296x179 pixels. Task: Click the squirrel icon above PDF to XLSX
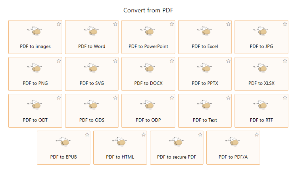click(x=261, y=68)
